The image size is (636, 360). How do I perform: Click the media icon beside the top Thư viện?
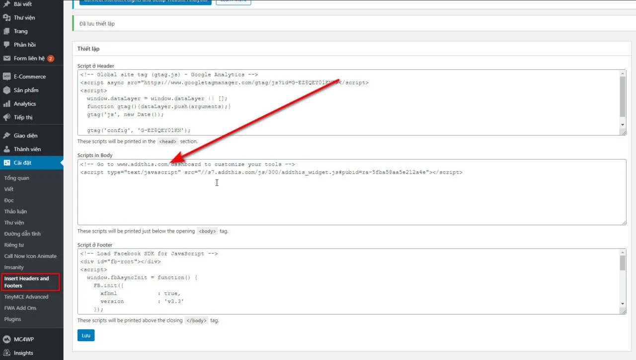6,17
